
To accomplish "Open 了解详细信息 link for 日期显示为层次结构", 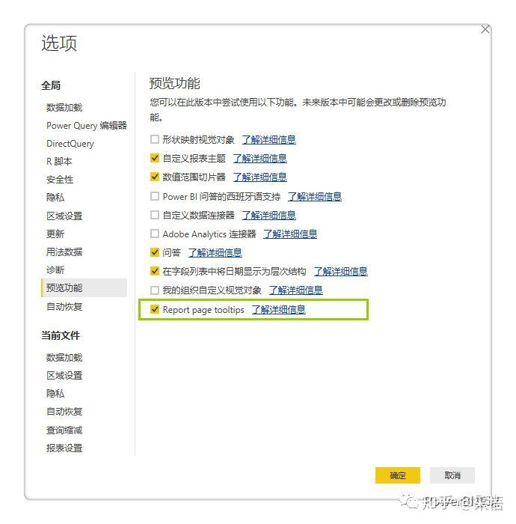I will pyautogui.click(x=340, y=271).
